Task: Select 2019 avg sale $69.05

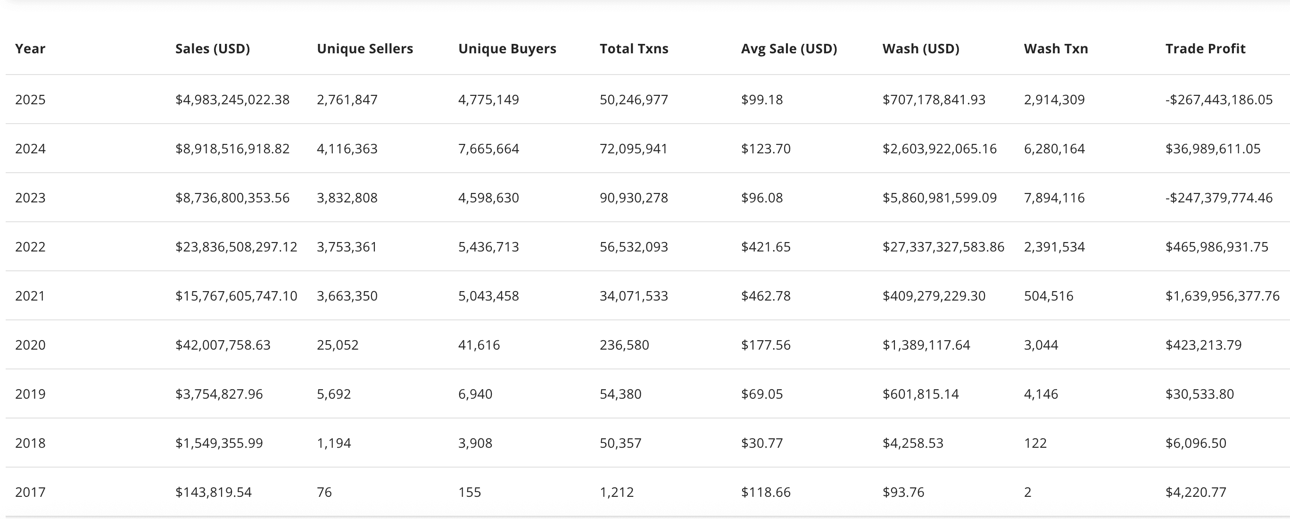Action: pyautogui.click(x=761, y=394)
